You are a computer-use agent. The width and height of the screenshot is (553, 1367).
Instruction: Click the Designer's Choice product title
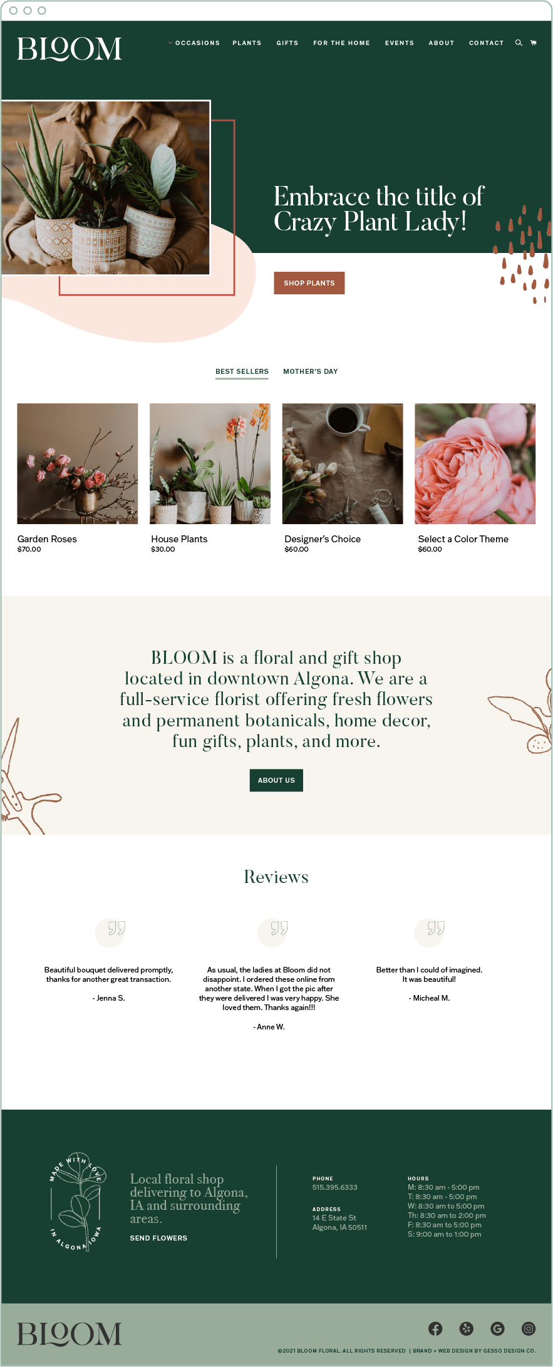[x=323, y=539]
